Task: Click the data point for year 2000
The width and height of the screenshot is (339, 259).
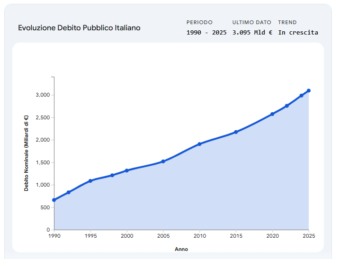Action: click(127, 170)
